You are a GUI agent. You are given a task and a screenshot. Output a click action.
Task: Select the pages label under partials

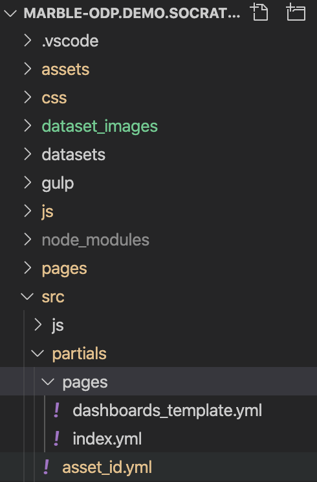coord(85,383)
